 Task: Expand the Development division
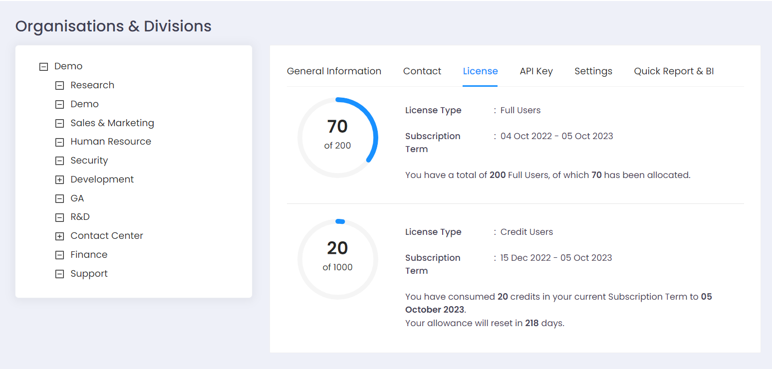tap(59, 180)
